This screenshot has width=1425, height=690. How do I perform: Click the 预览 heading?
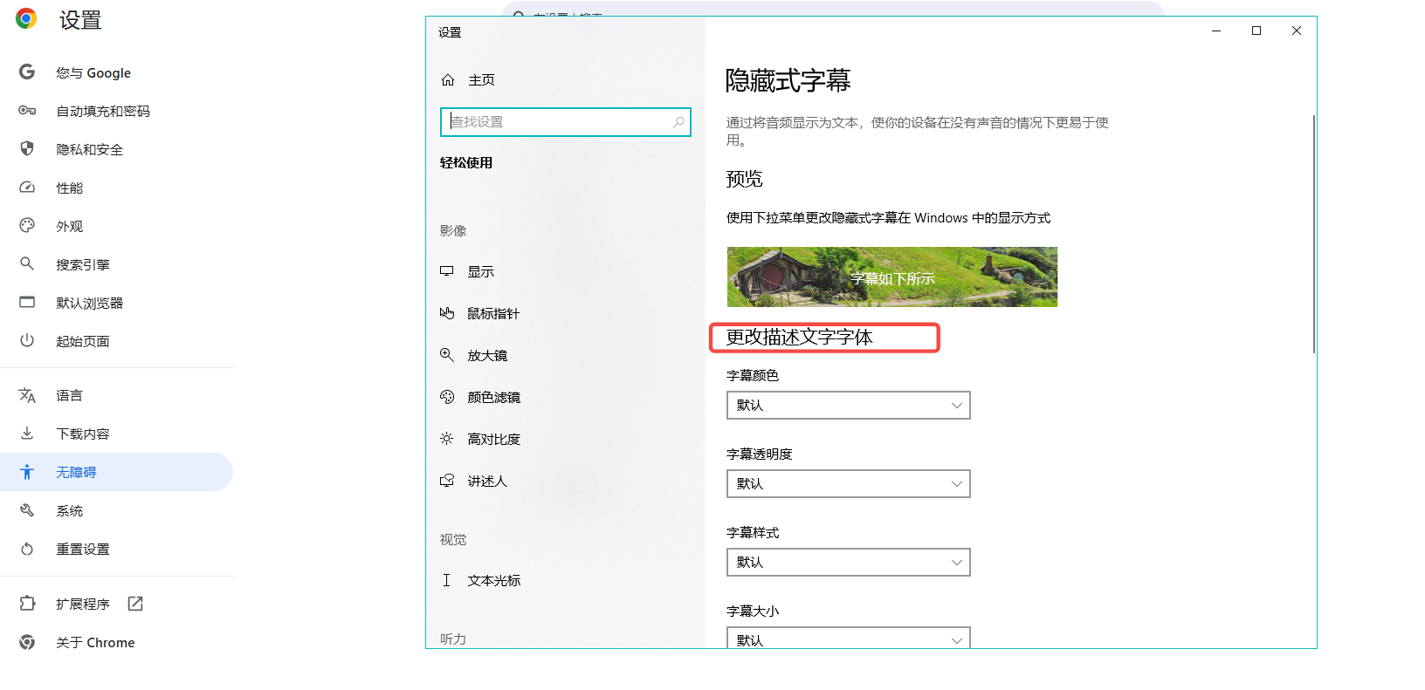coord(744,179)
